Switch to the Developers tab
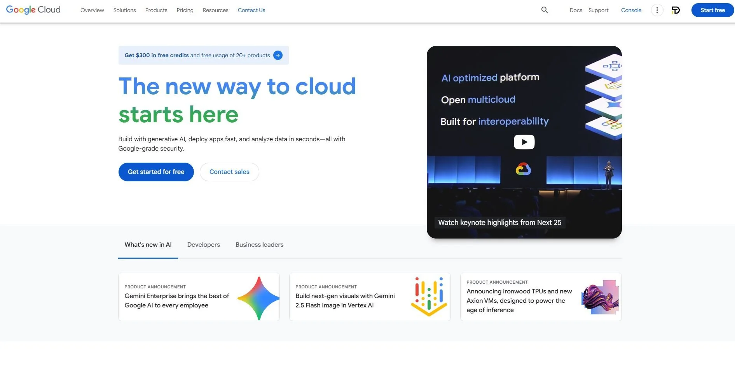Image resolution: width=735 pixels, height=365 pixels. pos(203,245)
